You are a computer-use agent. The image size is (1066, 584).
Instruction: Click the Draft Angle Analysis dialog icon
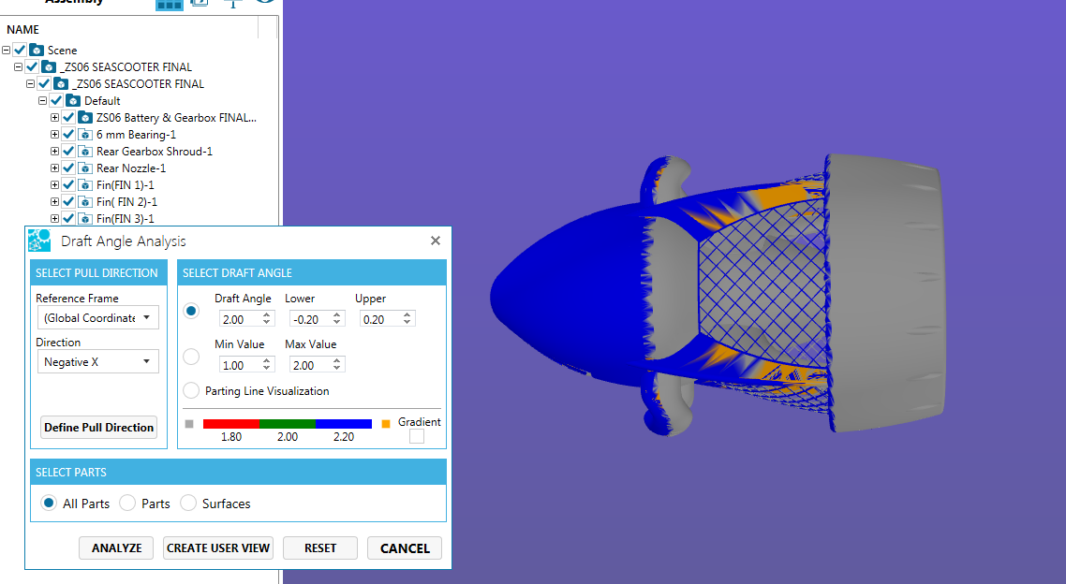tap(39, 241)
